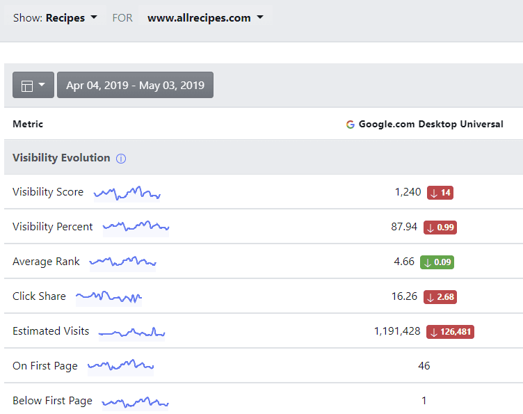523x414 pixels.
Task: Select the Below First Page value 1
Action: (424, 401)
